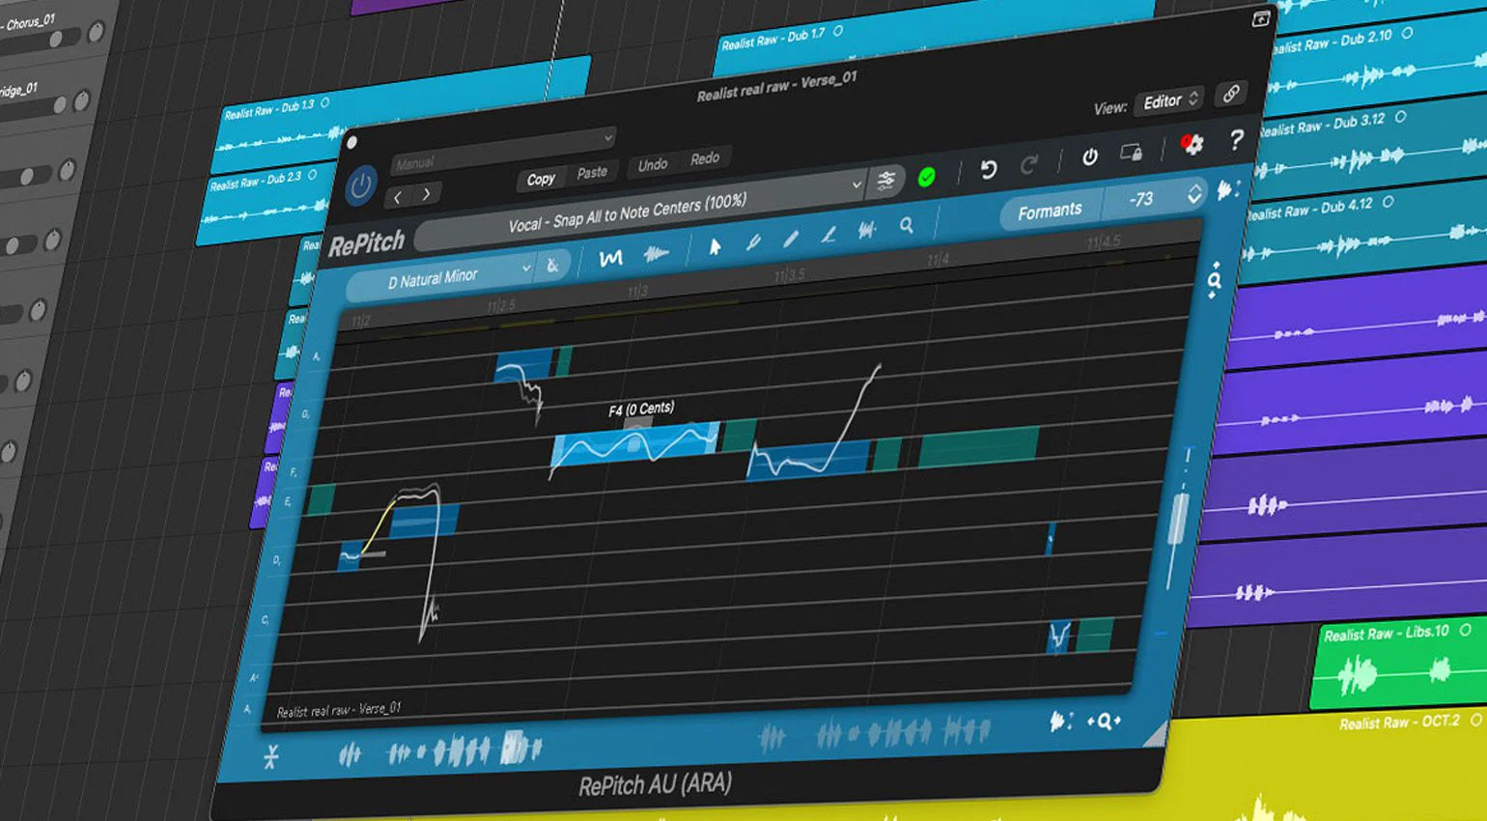Click the question mark help icon

pyautogui.click(x=1236, y=140)
